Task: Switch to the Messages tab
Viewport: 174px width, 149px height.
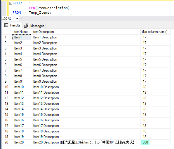Action: point(34,26)
